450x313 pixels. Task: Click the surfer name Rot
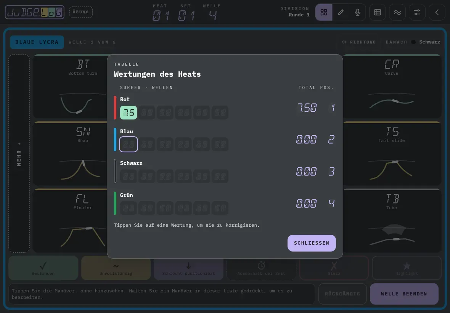(x=125, y=99)
